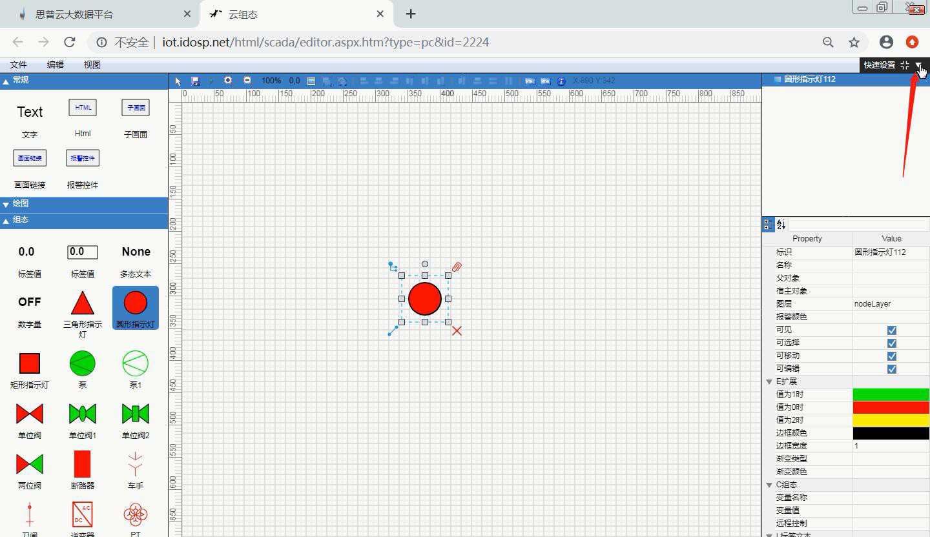Open the 文件 menu
This screenshot has height=537, width=930.
18,65
